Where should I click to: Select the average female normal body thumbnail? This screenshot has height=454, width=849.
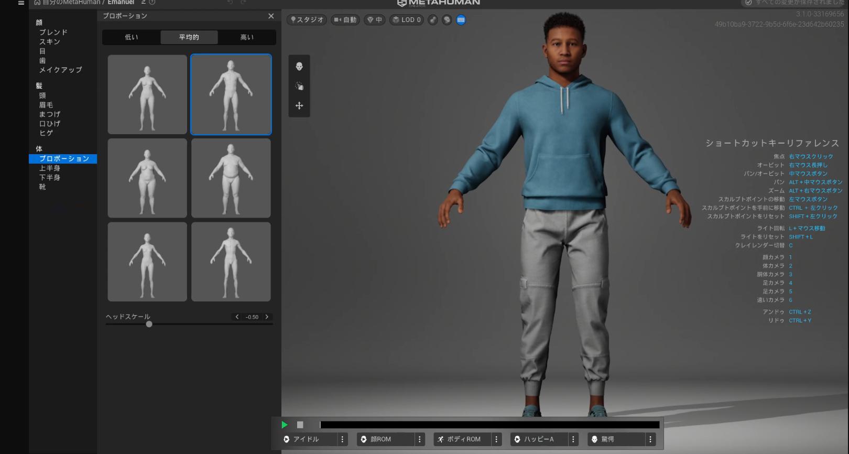pos(147,94)
